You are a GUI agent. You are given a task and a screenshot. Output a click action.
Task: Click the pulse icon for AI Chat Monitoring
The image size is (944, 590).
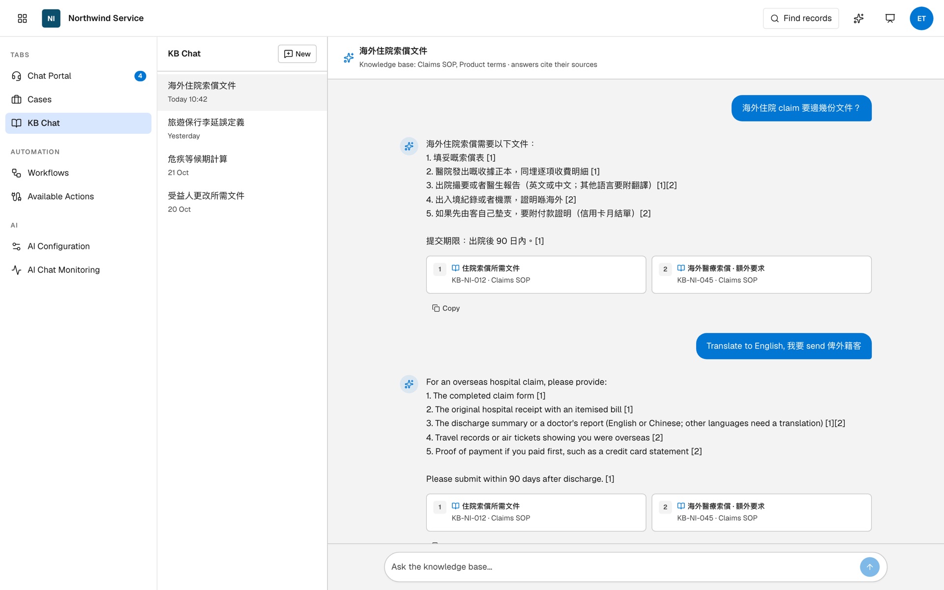point(16,270)
